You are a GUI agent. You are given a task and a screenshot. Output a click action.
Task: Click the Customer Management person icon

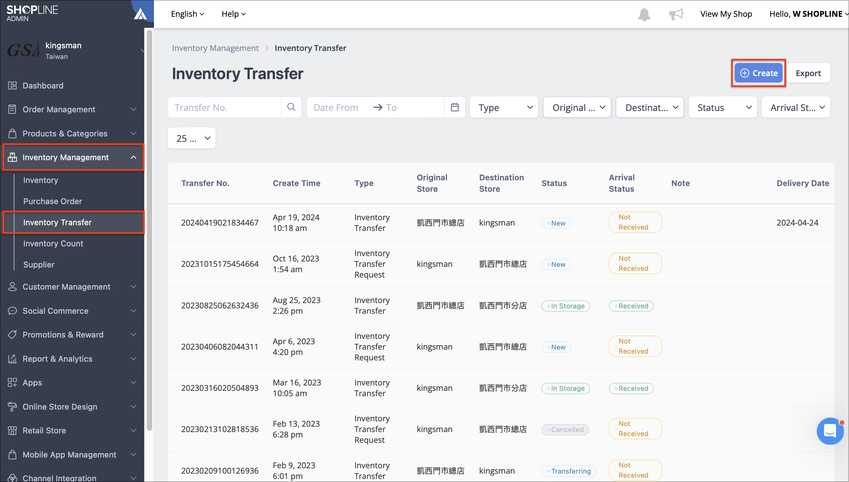pyautogui.click(x=12, y=287)
